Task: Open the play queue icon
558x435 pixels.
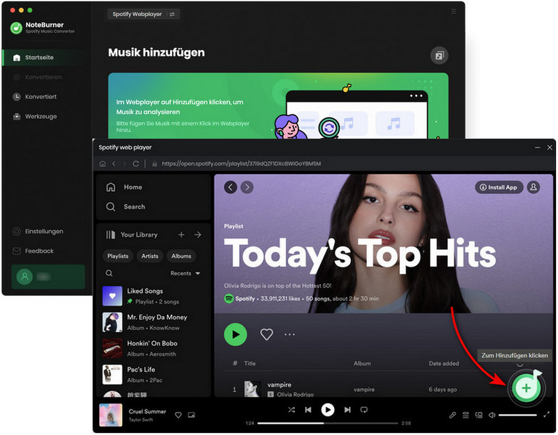Action: point(465,415)
